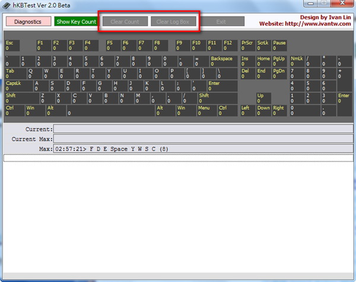
Task: Click the Current Max field
Action: point(202,138)
